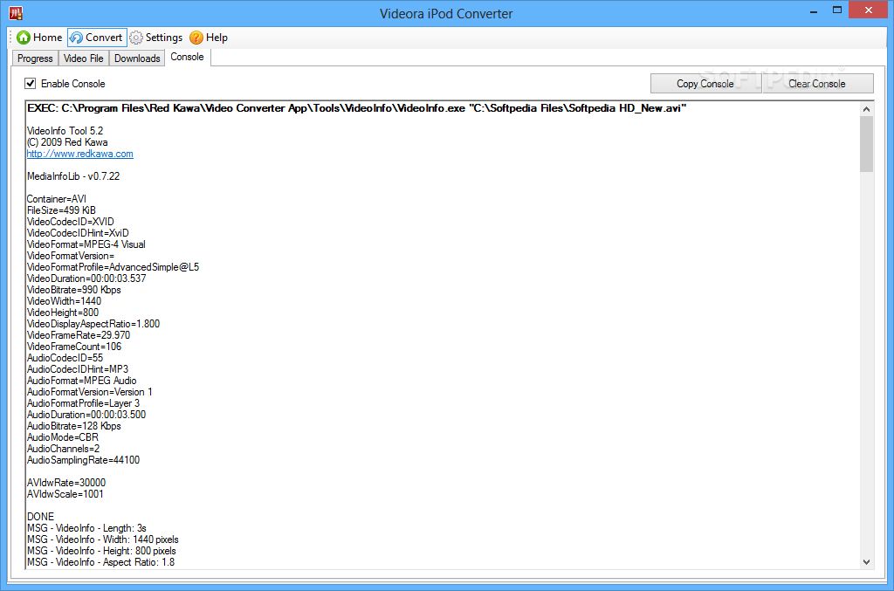Image resolution: width=894 pixels, height=591 pixels.
Task: Click the Help question mark icon
Action: click(196, 38)
